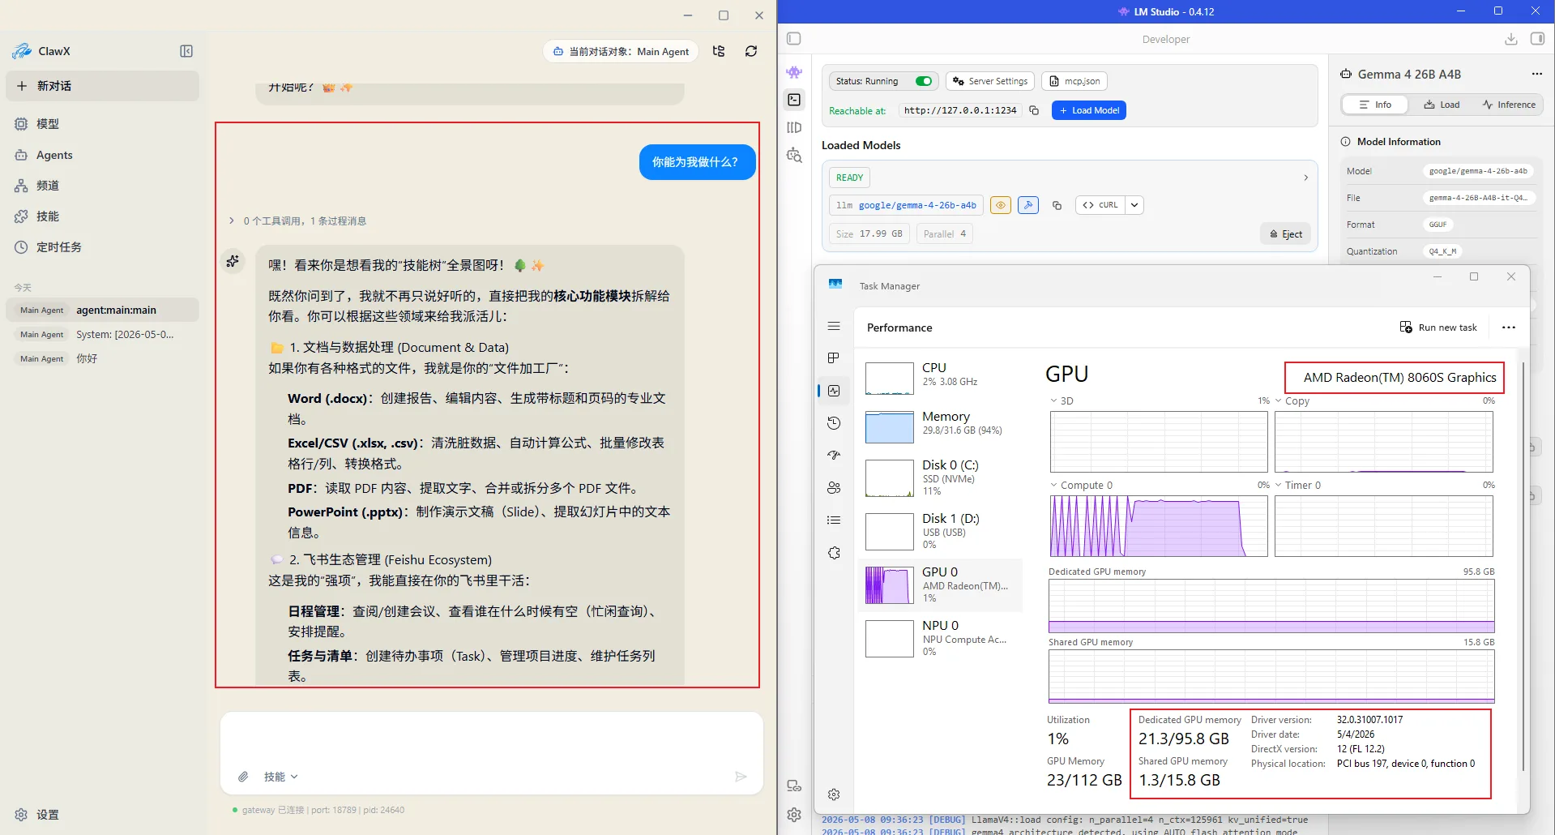The height and width of the screenshot is (835, 1555).
Task: Open the LM Studio downloads icon
Action: 1511,39
